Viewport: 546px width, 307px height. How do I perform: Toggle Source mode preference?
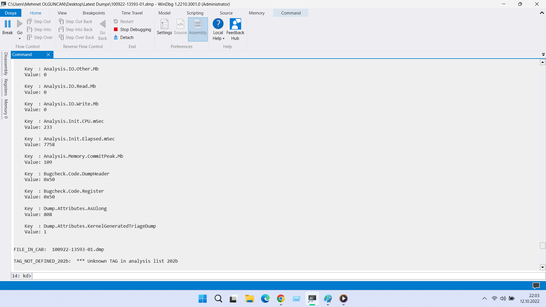click(180, 24)
